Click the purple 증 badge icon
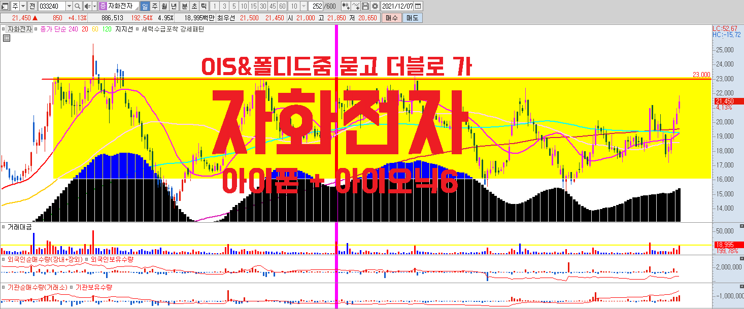744x309 pixels. 103,6
